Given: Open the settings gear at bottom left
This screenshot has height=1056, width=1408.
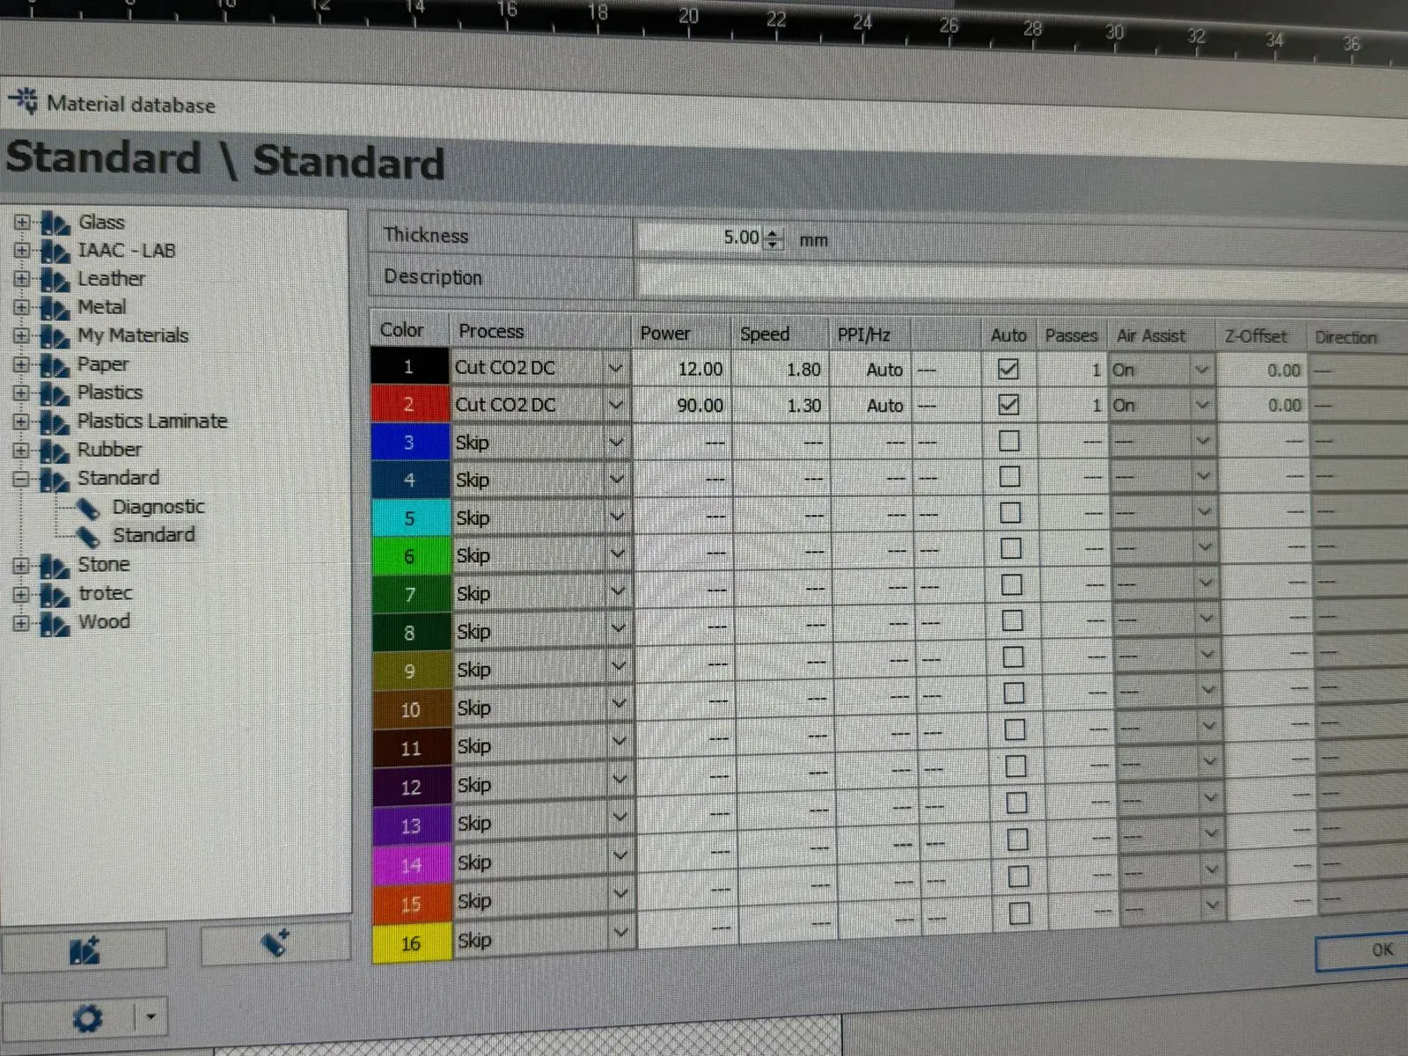Looking at the screenshot, I should pyautogui.click(x=87, y=1018).
